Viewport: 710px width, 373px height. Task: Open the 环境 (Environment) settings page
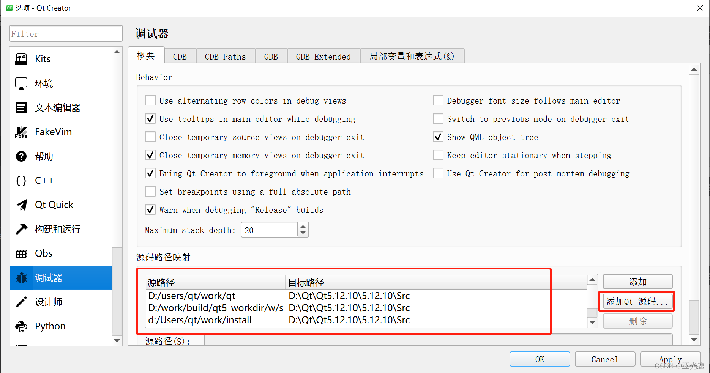44,83
